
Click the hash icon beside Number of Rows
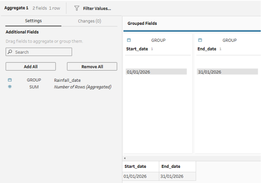pyautogui.click(x=10, y=87)
